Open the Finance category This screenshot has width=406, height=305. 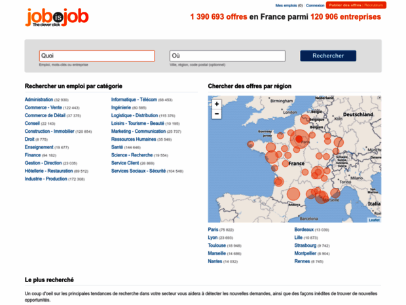click(33, 155)
